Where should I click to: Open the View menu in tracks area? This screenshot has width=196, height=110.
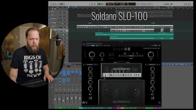tap(62, 7)
